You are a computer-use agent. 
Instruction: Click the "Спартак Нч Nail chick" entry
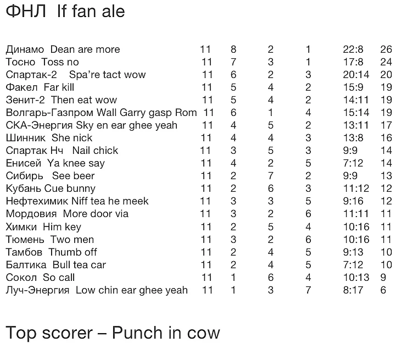point(62,151)
